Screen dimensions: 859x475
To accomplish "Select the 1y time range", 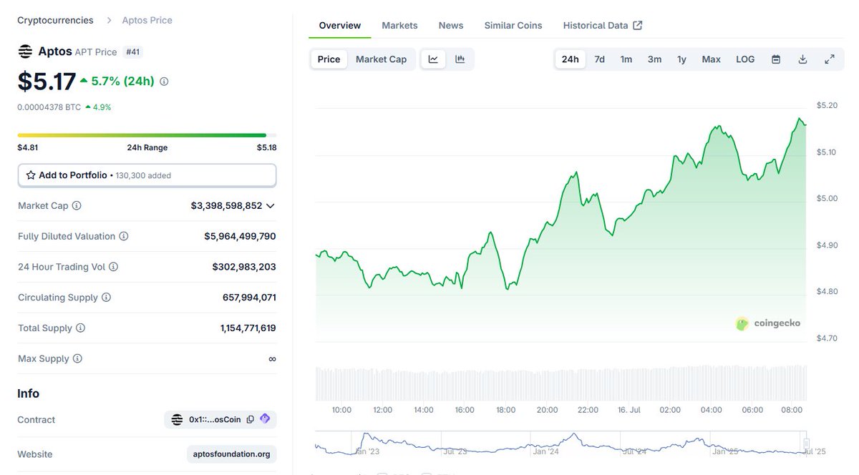I will 681,59.
